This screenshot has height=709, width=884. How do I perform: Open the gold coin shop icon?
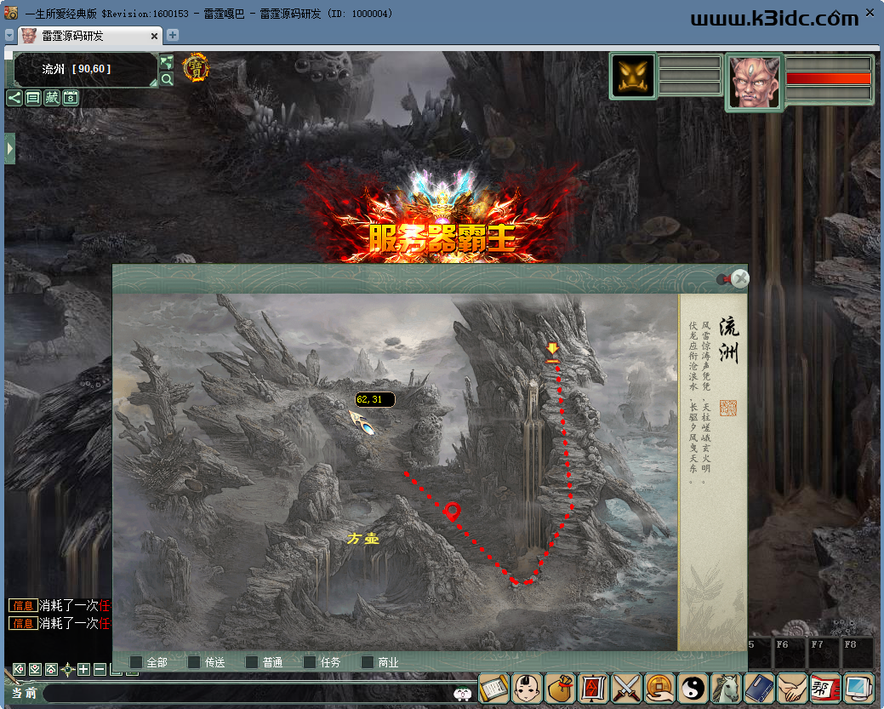(660, 688)
